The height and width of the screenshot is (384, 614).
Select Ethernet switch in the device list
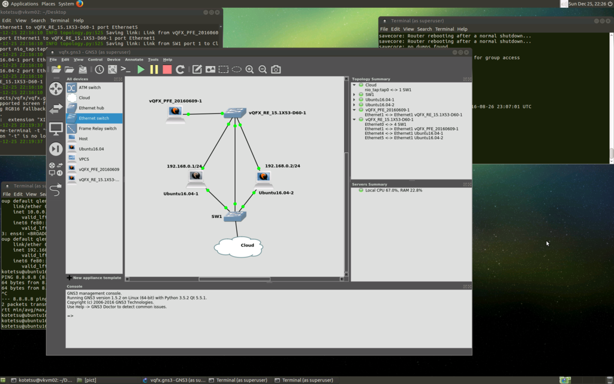94,118
